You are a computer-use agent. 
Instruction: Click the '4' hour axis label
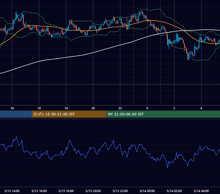201,108
